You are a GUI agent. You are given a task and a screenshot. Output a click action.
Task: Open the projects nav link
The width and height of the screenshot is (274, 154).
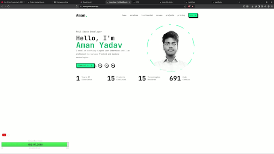pyautogui.click(x=170, y=15)
